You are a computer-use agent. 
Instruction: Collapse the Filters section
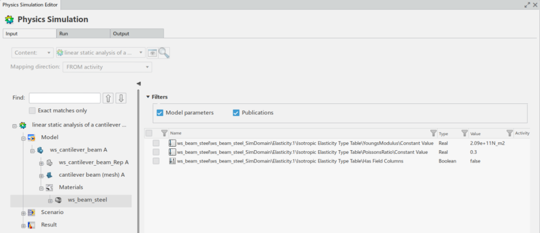[x=148, y=97]
